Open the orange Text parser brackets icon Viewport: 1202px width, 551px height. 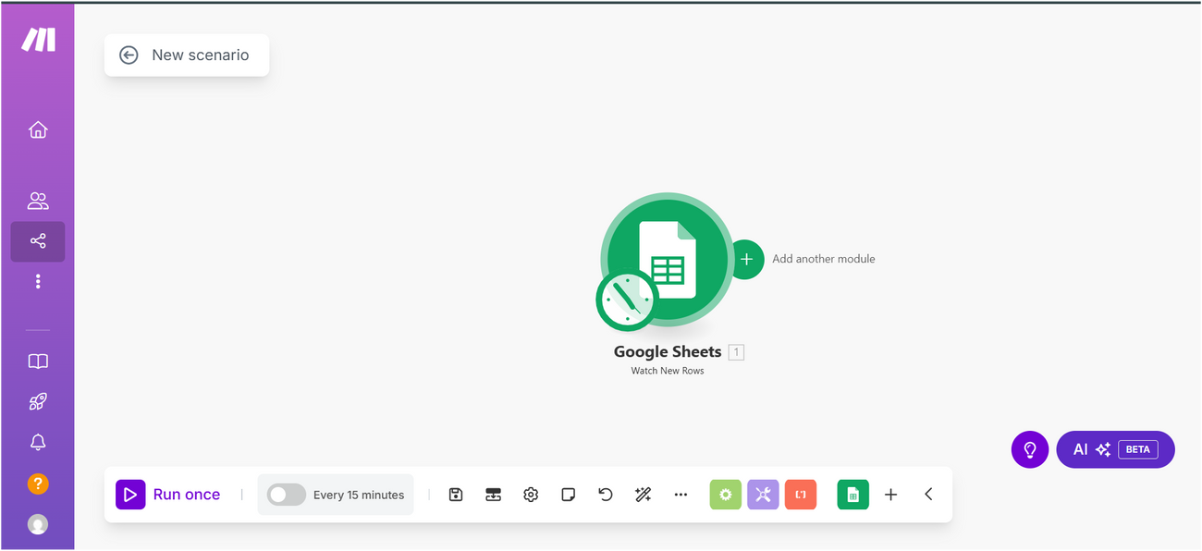801,495
